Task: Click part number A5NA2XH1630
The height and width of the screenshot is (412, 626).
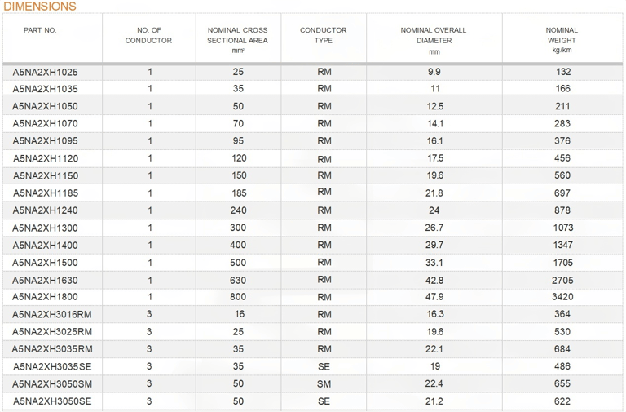Action: click(45, 280)
